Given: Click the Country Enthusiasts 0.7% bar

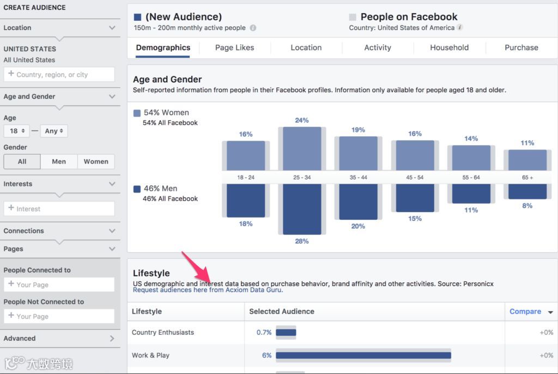Looking at the screenshot, I should pos(286,333).
